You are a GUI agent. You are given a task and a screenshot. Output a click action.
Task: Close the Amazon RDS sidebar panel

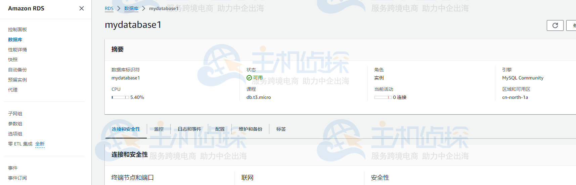pyautogui.click(x=82, y=8)
